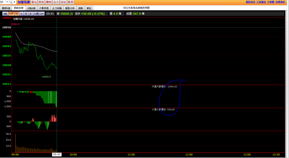Image resolution: width=289 pixels, height=158 pixels.
Task: Click the 09:43 time readout in the info bar
Action: point(50,14)
